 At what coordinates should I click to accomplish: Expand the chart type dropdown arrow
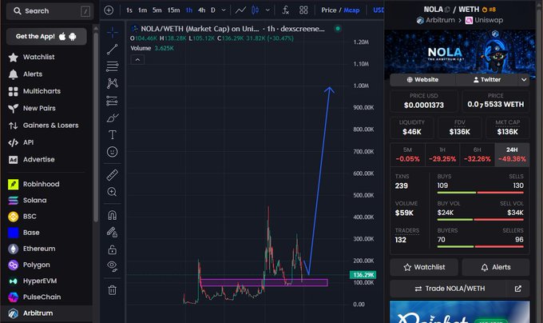pos(268,10)
